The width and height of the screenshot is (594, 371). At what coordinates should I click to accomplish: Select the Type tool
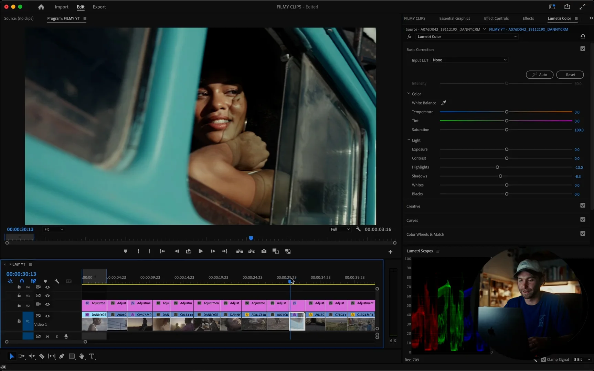pos(92,356)
